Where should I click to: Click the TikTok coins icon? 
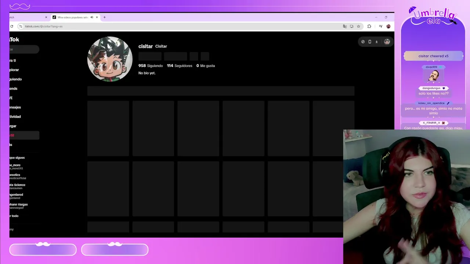[x=363, y=42]
